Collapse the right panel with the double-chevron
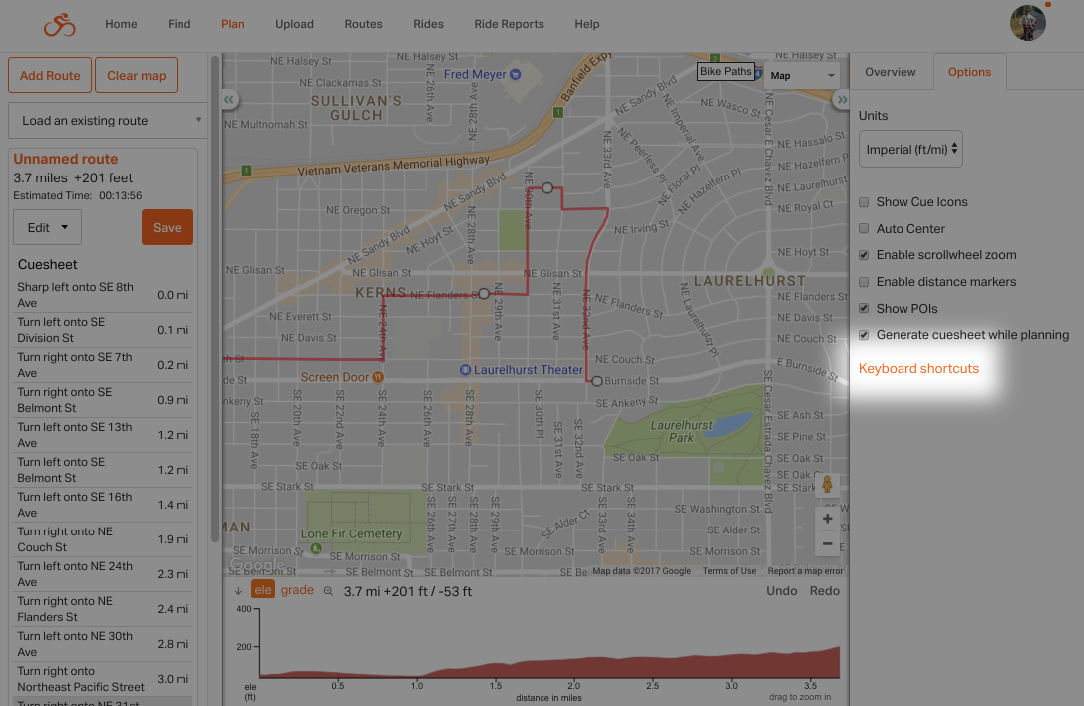This screenshot has height=706, width=1084. point(842,100)
